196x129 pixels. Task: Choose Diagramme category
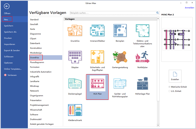(x=35, y=34)
